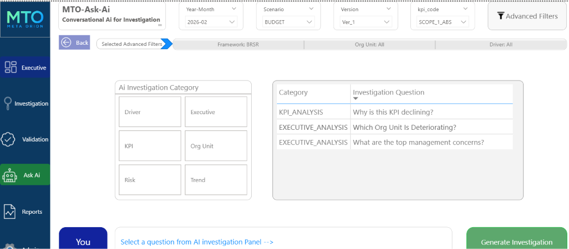Click the Framework: BRSR filter segment

[238, 45]
